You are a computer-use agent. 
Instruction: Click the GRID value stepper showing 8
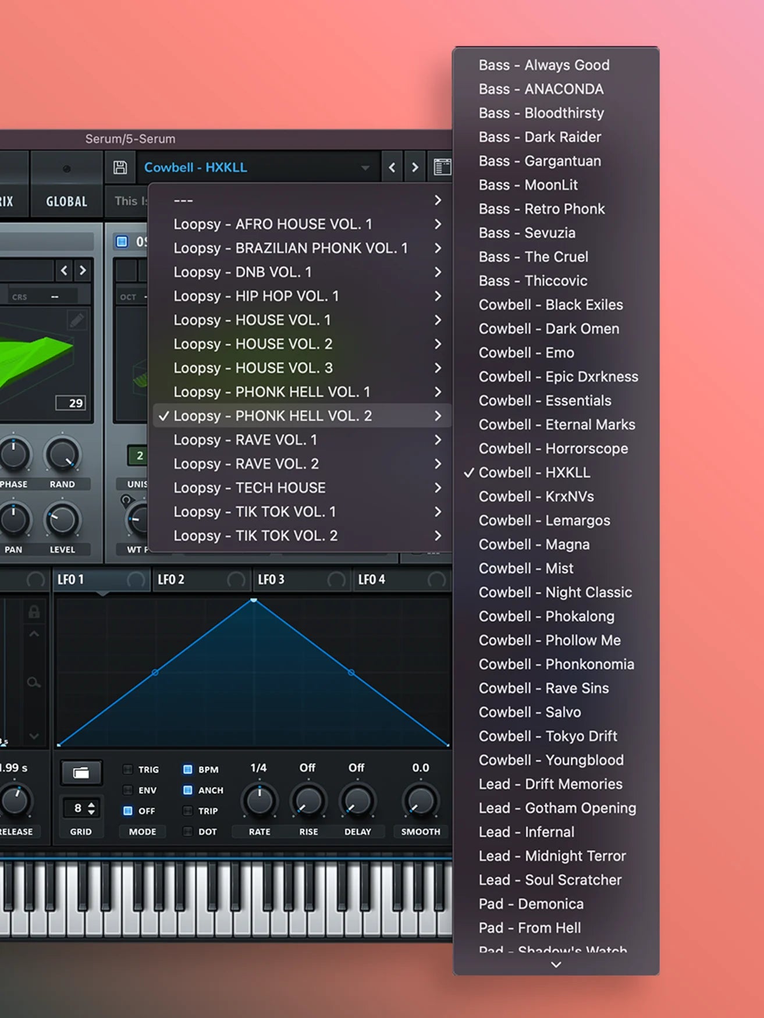[x=81, y=808]
